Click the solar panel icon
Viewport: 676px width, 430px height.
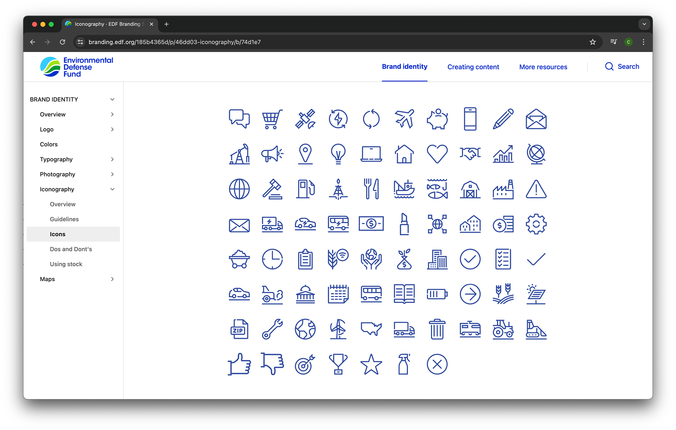click(x=536, y=294)
